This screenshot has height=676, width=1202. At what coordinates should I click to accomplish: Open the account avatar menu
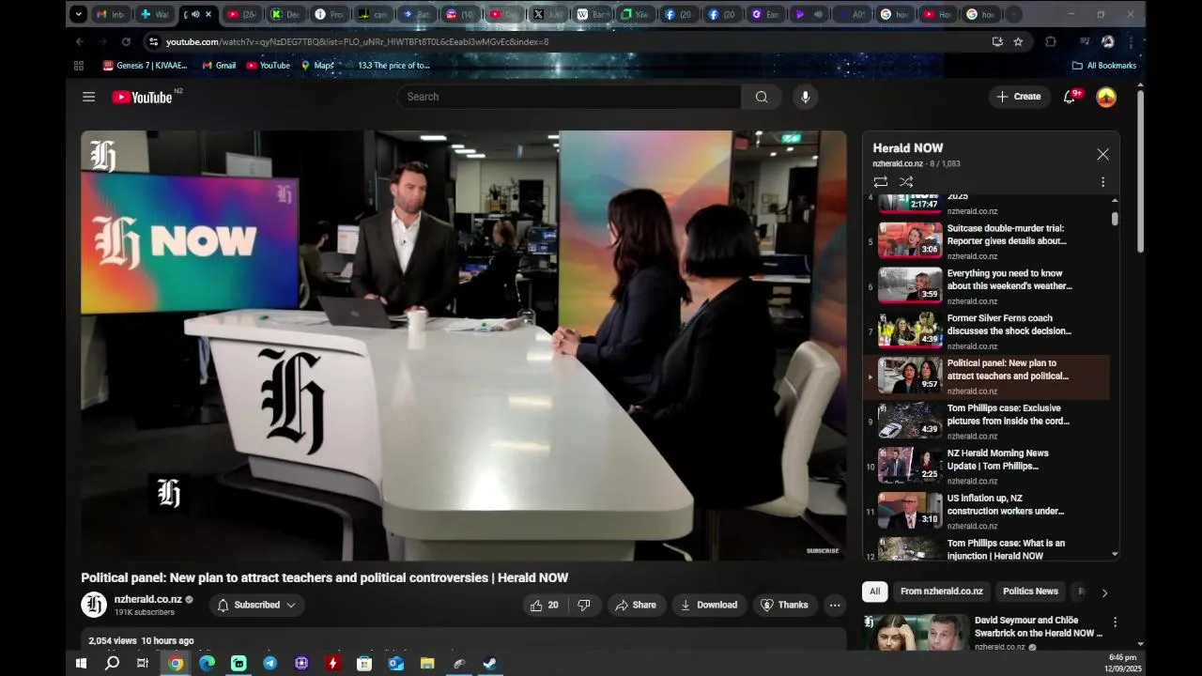[x=1106, y=97]
